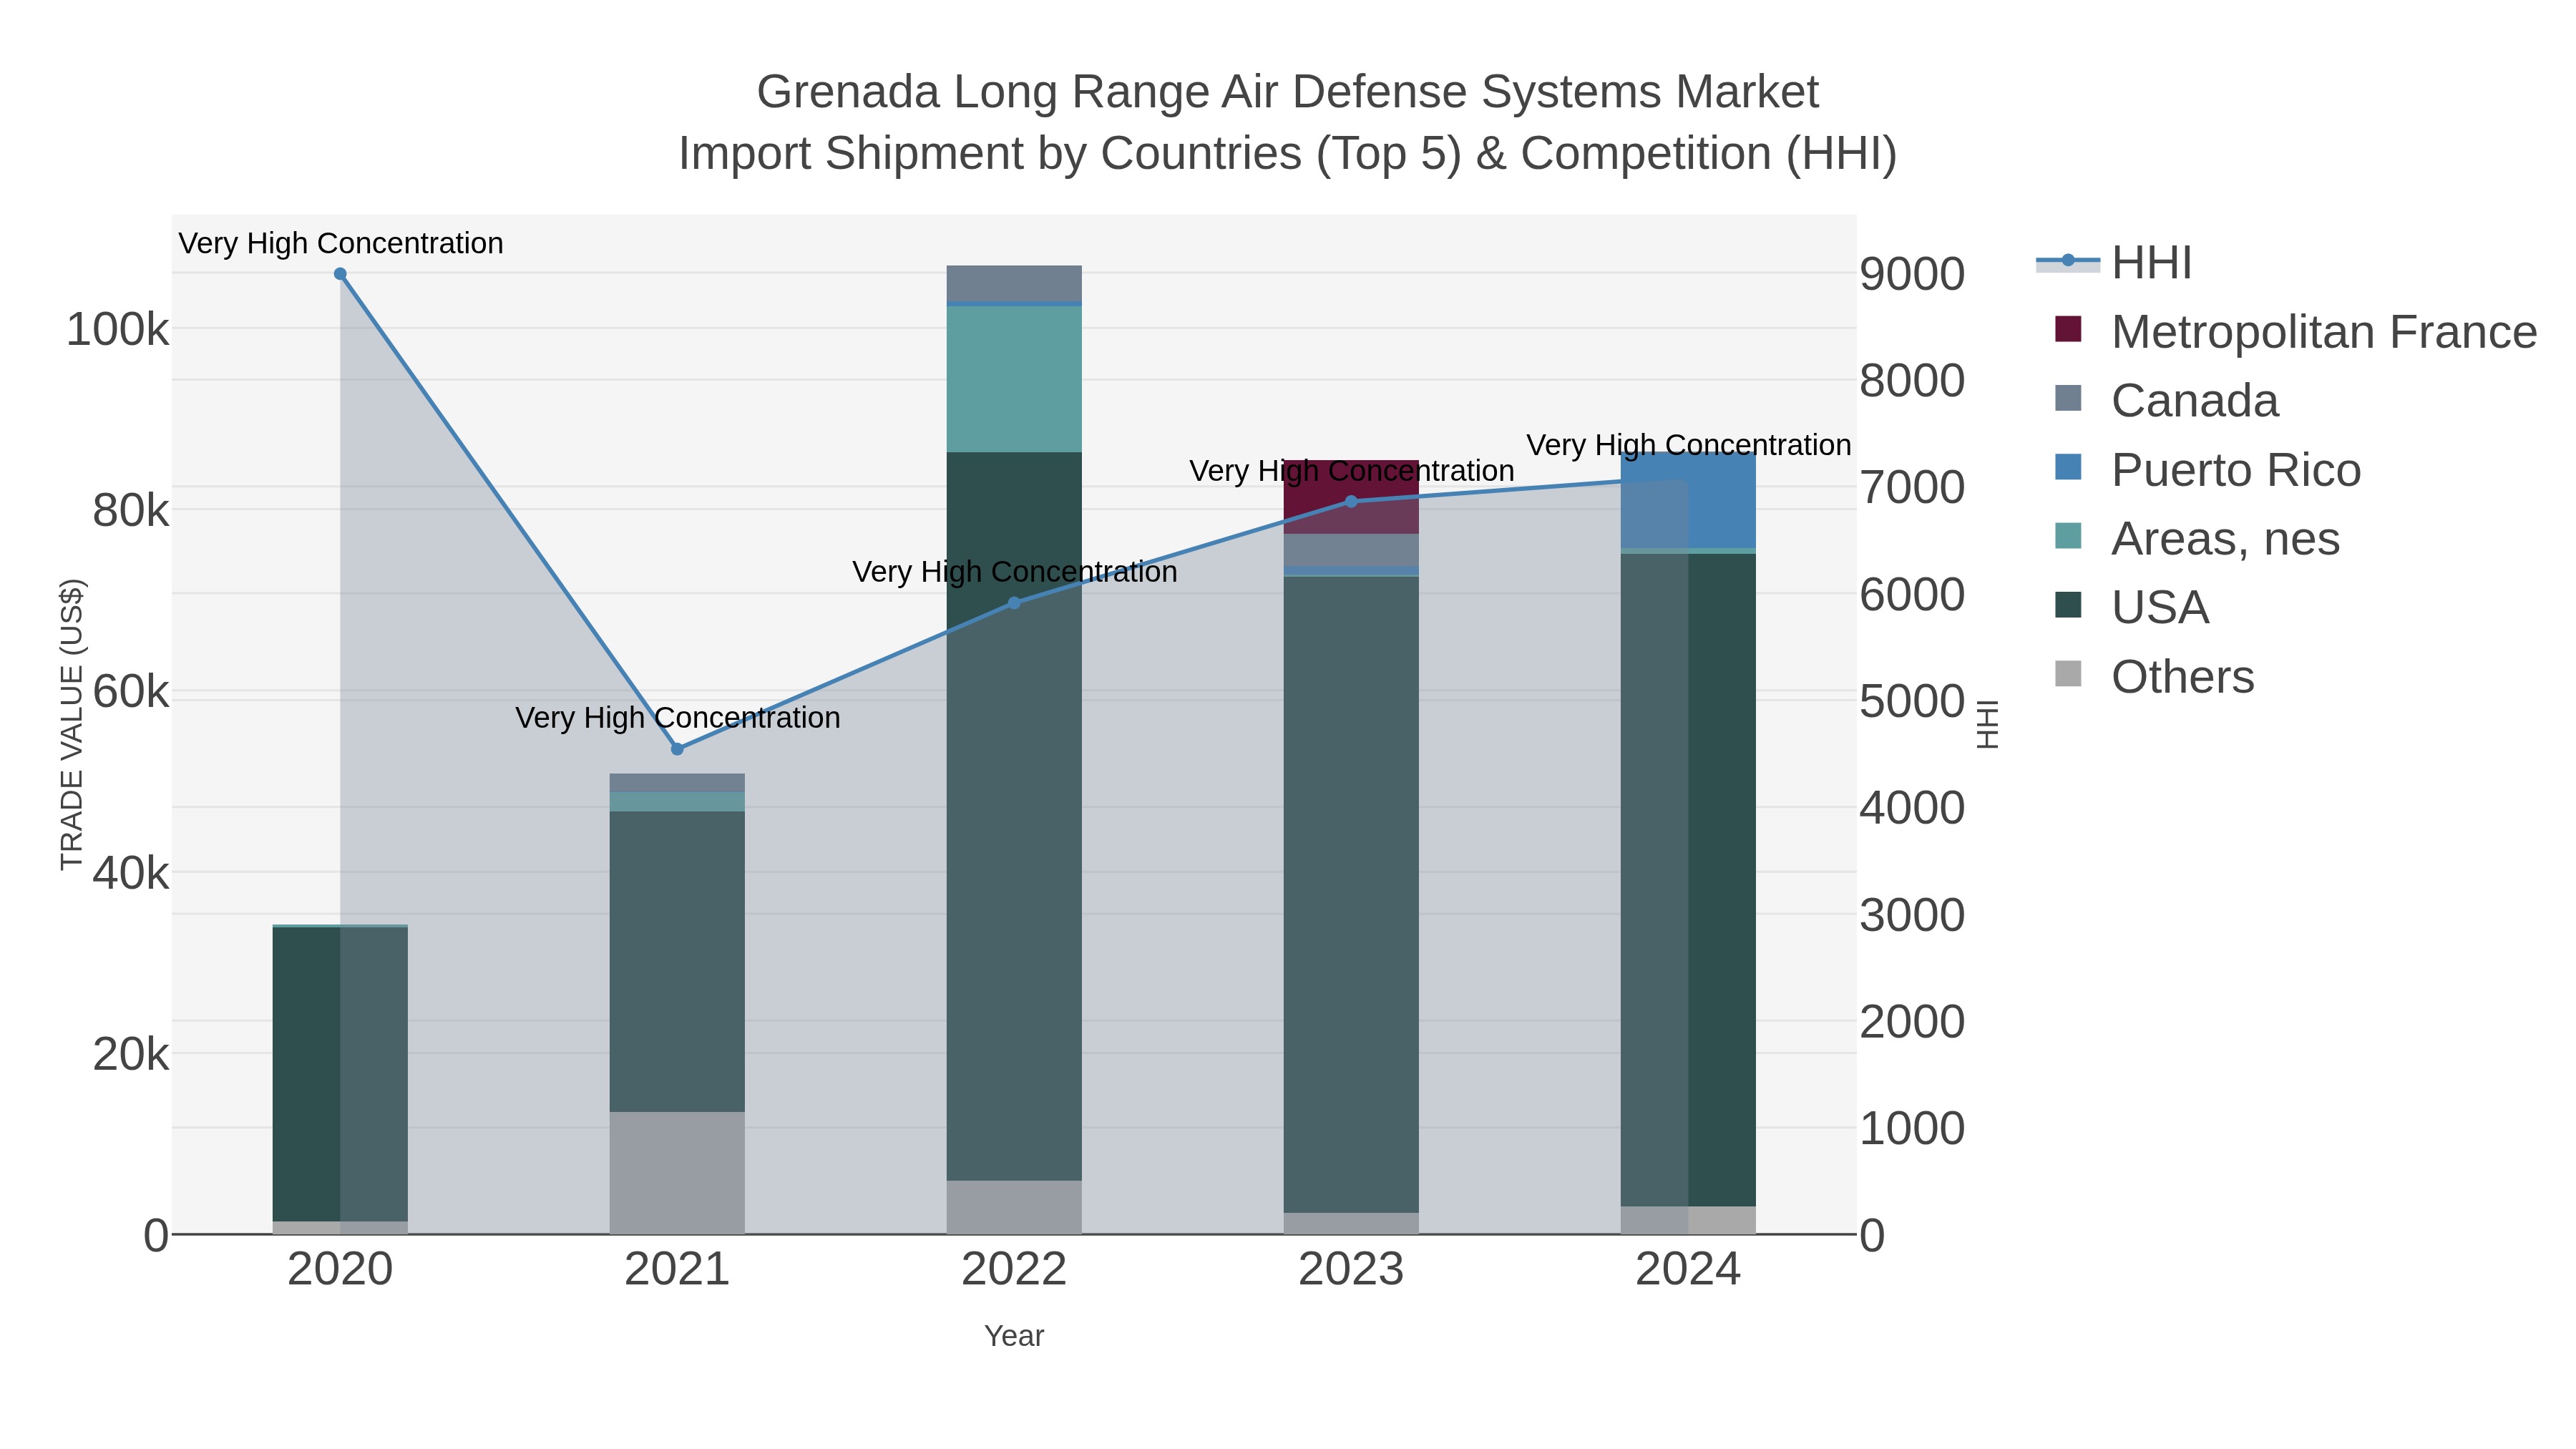
Task: Click the USA dark green swatch
Action: pos(2068,605)
